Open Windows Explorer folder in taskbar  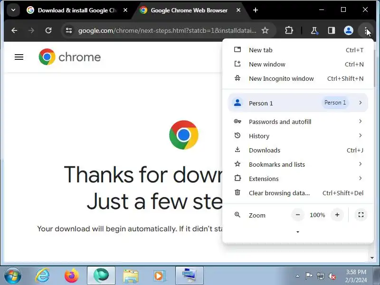click(x=131, y=276)
